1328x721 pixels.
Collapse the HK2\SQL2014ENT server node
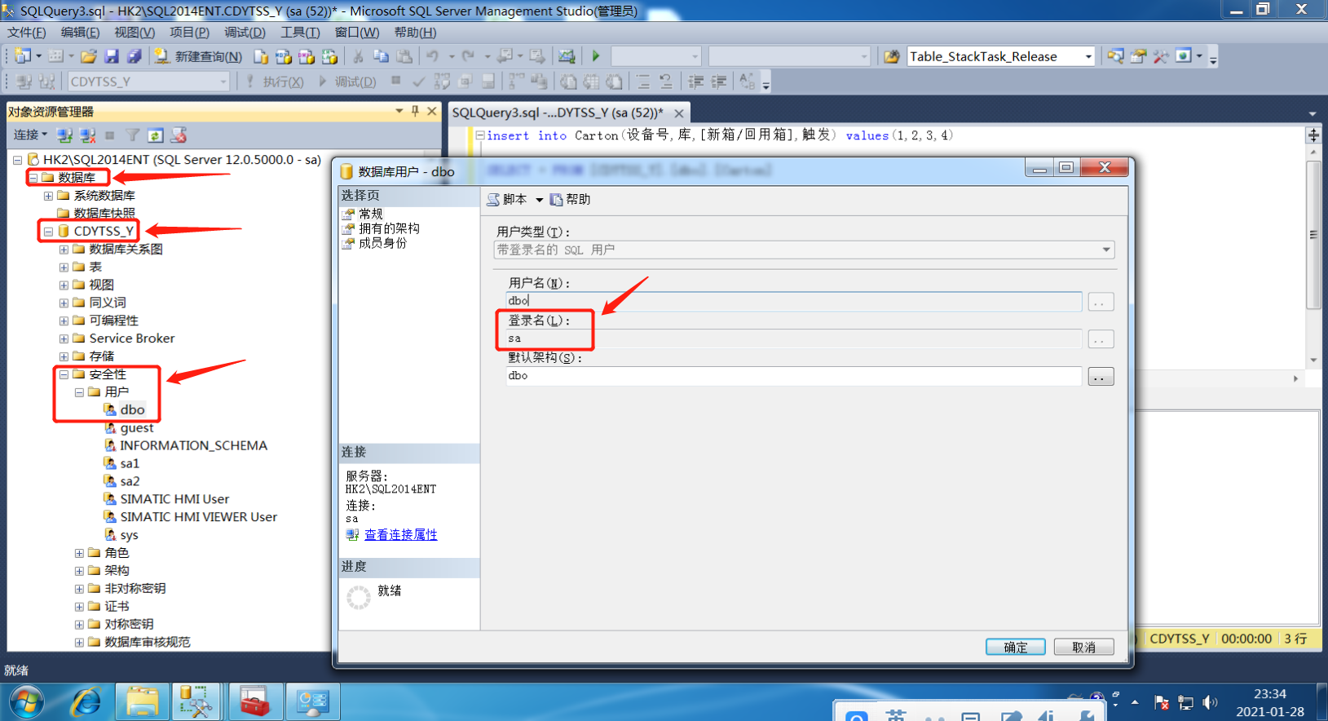[17, 160]
